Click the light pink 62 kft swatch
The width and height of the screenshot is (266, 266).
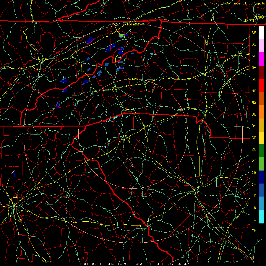click(x=261, y=46)
